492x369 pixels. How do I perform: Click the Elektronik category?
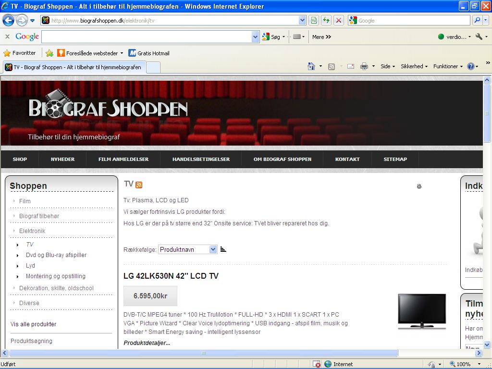(32, 231)
